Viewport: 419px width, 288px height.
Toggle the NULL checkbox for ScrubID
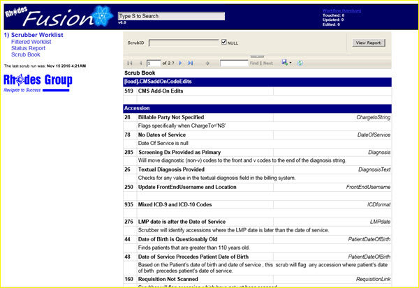[x=223, y=43]
